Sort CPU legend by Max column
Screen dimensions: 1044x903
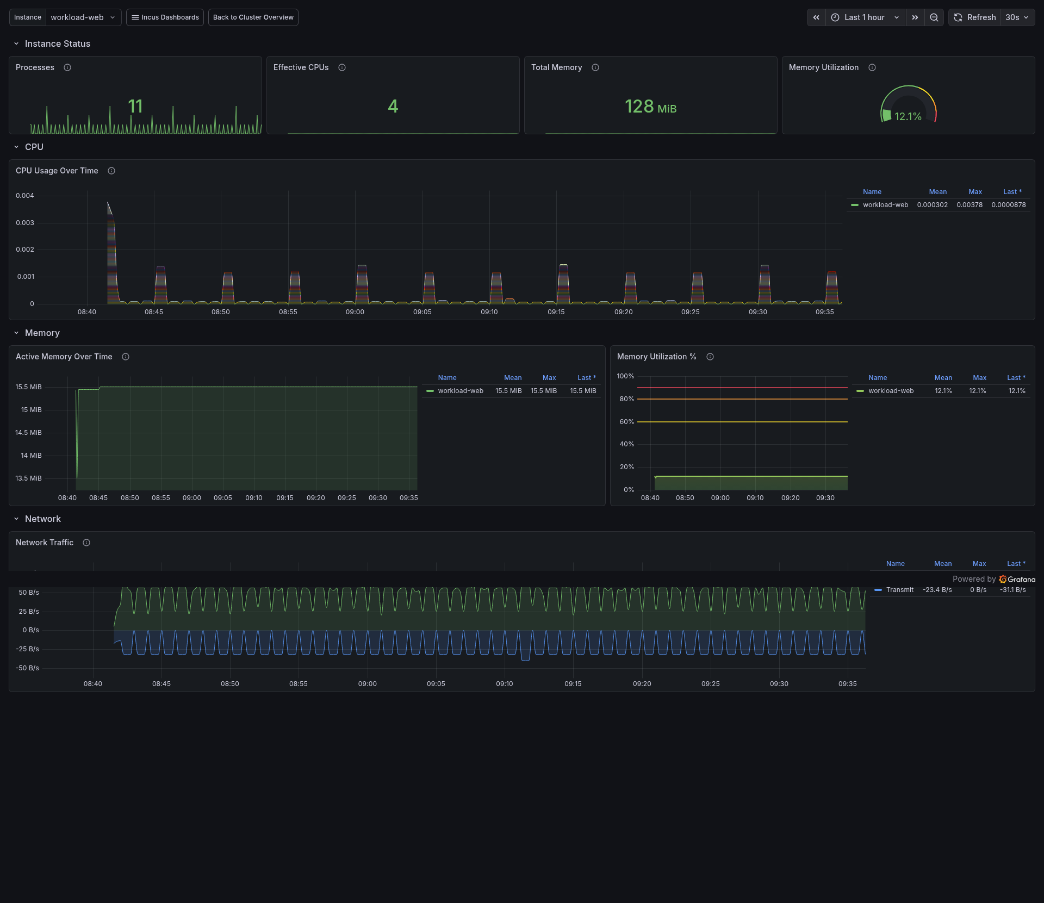(x=975, y=192)
